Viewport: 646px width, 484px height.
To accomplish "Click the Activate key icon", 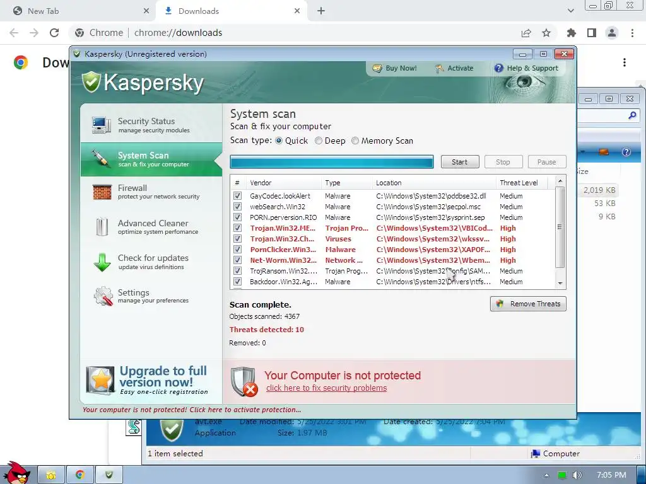I will pyautogui.click(x=439, y=68).
